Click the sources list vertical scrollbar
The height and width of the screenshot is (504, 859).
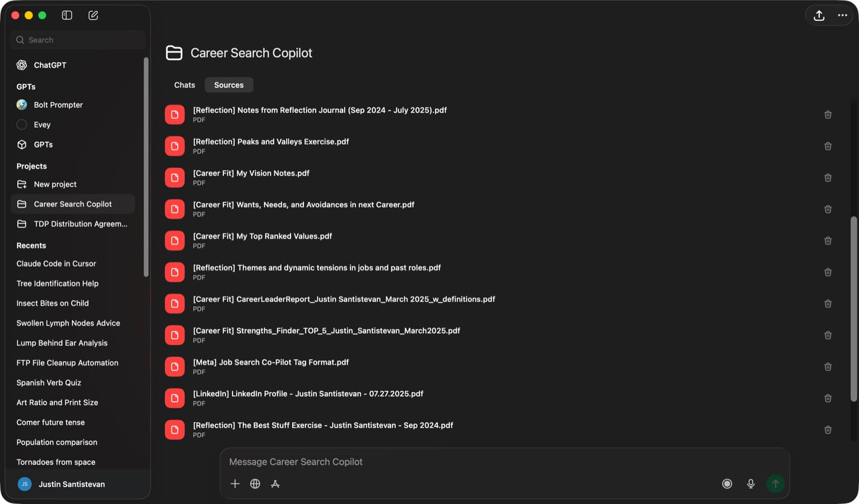854,309
